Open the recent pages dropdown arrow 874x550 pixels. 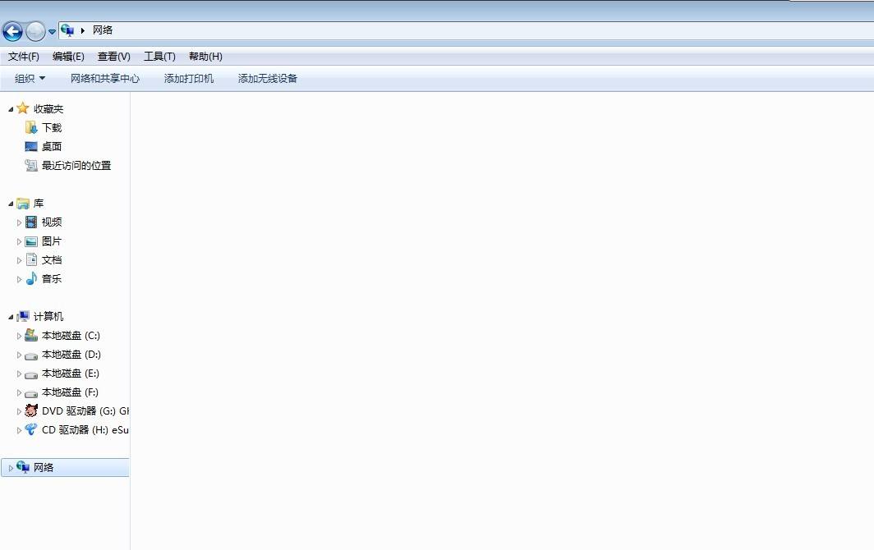pyautogui.click(x=52, y=32)
